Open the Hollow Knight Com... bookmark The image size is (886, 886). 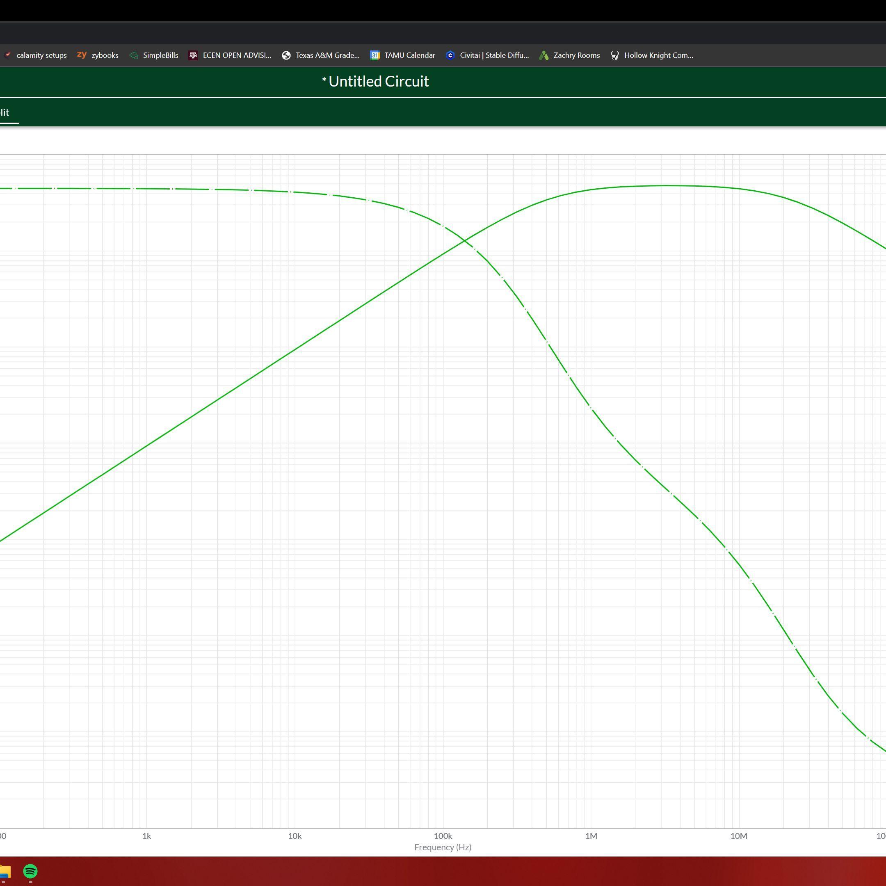point(652,55)
